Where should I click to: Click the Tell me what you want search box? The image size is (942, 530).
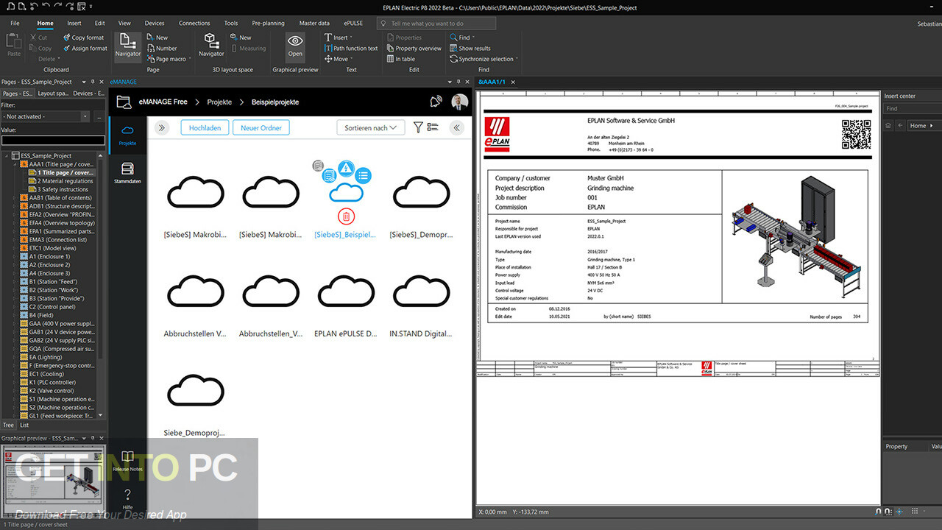(x=436, y=24)
